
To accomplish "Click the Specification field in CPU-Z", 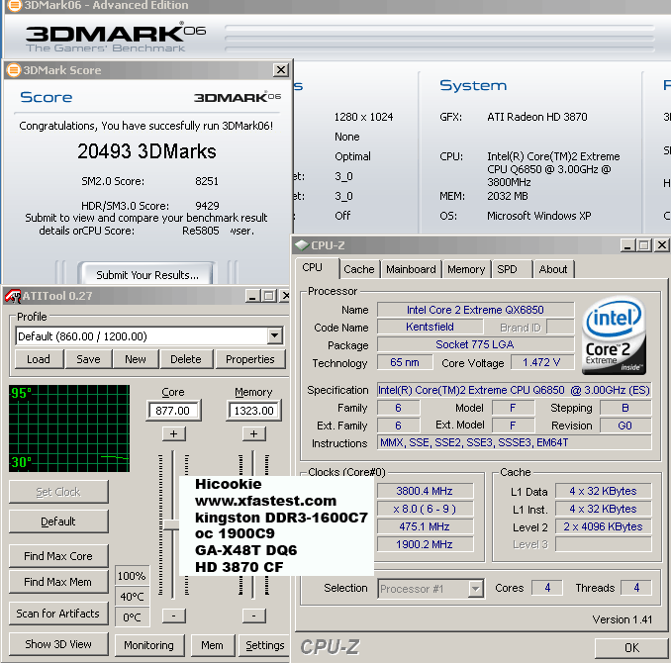I will 514,390.
